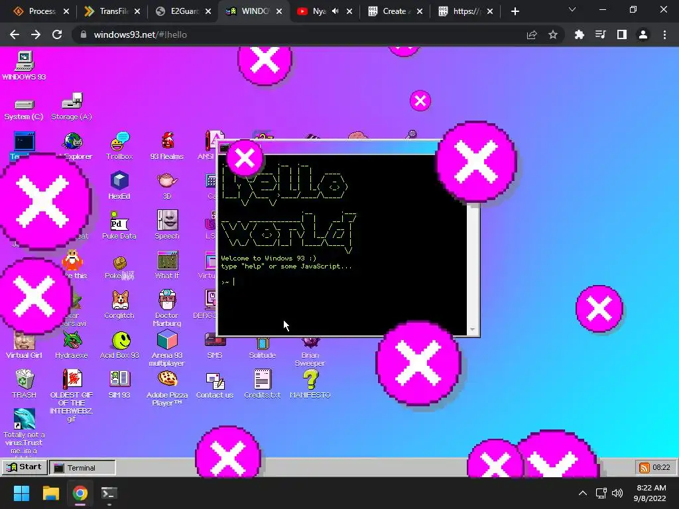Click the browser forward arrow
This screenshot has width=679, height=509.
[36, 34]
